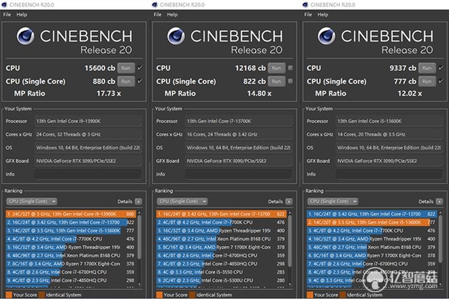Screen dimensions: 449x299
Task: Select '24 Cores, 32 Threads @ 3 GHz' field
Action: 88,134
